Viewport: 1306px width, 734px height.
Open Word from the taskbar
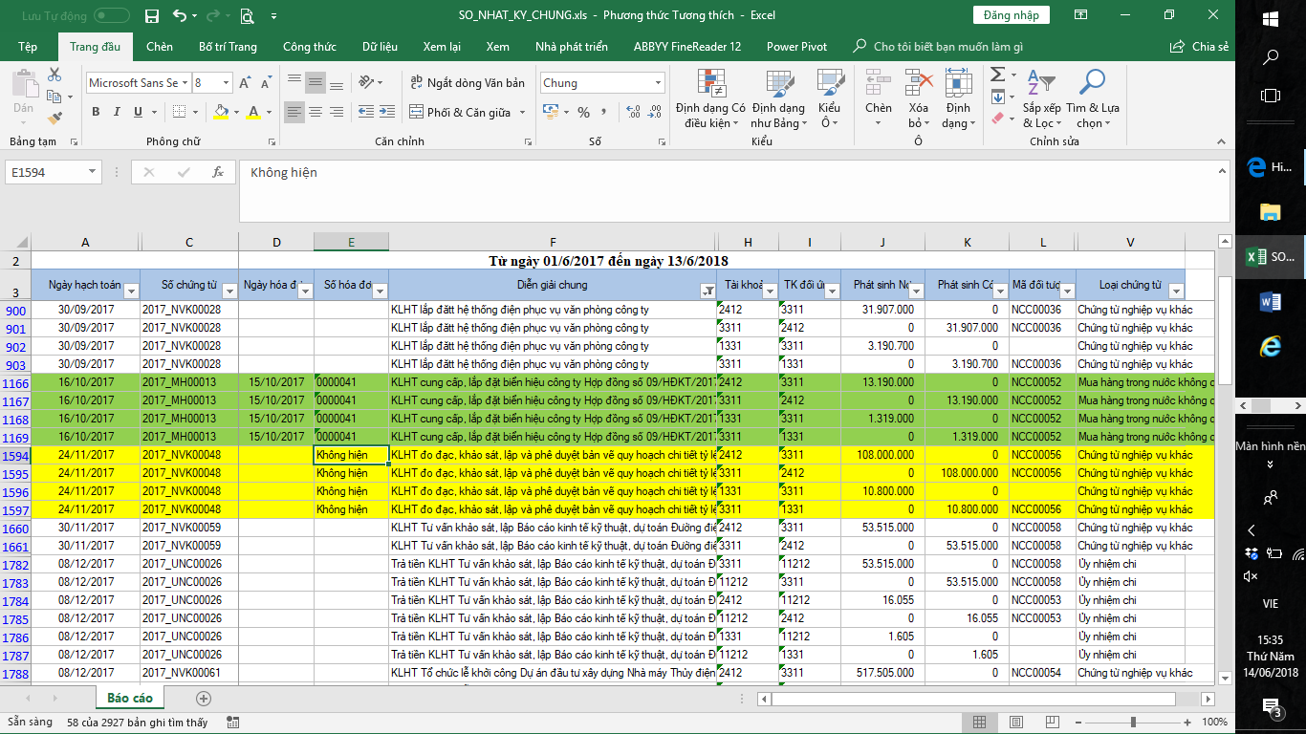(x=1271, y=302)
